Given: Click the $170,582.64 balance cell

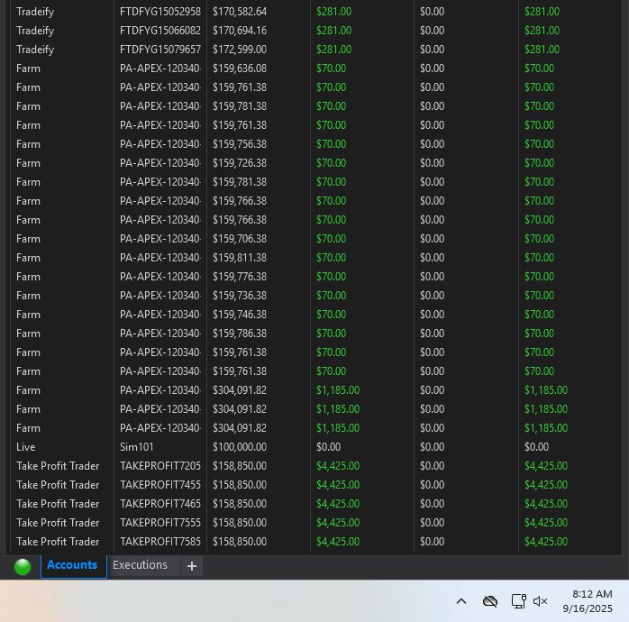Looking at the screenshot, I should click(240, 12).
